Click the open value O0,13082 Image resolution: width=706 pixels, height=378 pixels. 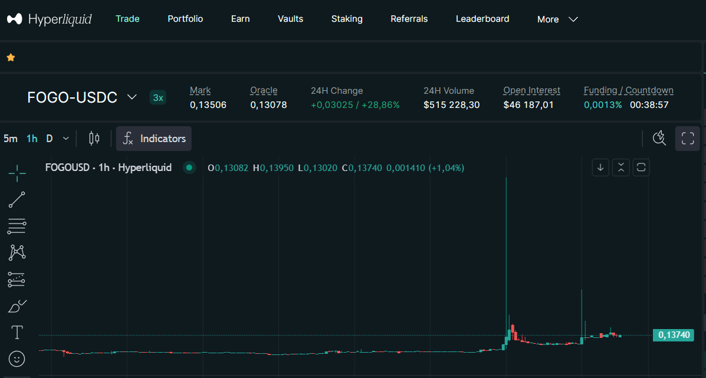[228, 168]
